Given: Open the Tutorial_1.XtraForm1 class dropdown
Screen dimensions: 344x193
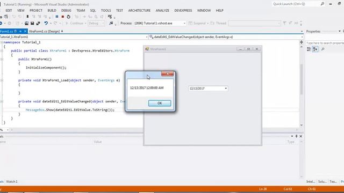Looking at the screenshot, I should click(x=147, y=37).
